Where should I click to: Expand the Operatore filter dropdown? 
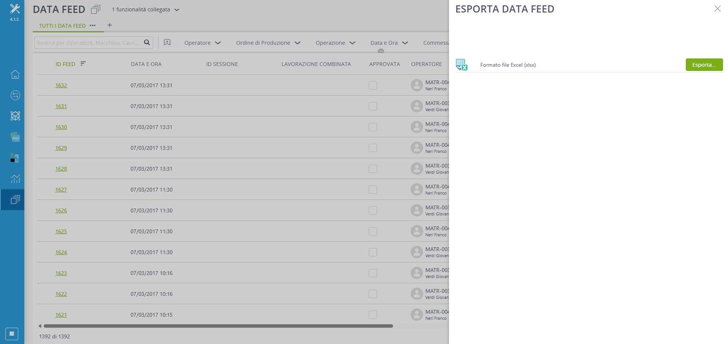tap(202, 43)
